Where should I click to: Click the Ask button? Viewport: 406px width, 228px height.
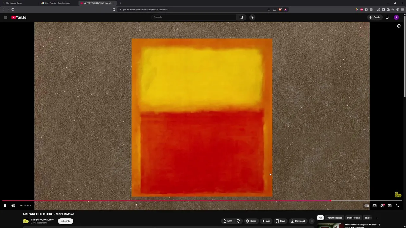[x=266, y=221]
